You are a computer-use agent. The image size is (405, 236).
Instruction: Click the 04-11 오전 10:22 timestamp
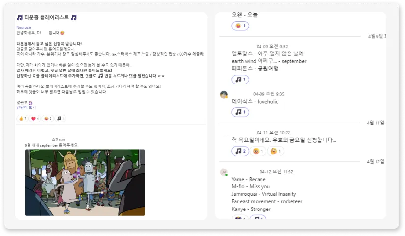(273, 133)
